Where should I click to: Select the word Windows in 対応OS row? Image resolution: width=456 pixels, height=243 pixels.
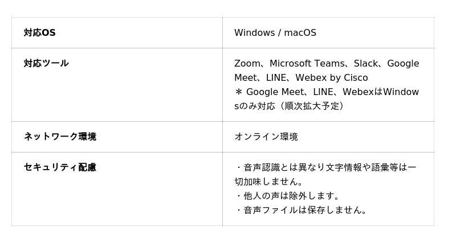[254, 33]
